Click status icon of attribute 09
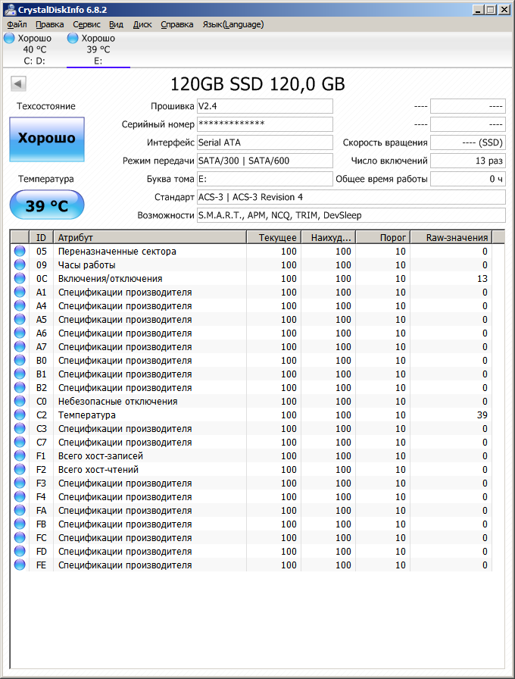Viewport: 515px width, 679px height. [20, 264]
